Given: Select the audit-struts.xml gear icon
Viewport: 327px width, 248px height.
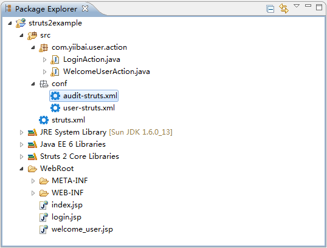Looking at the screenshot, I should pos(55,96).
